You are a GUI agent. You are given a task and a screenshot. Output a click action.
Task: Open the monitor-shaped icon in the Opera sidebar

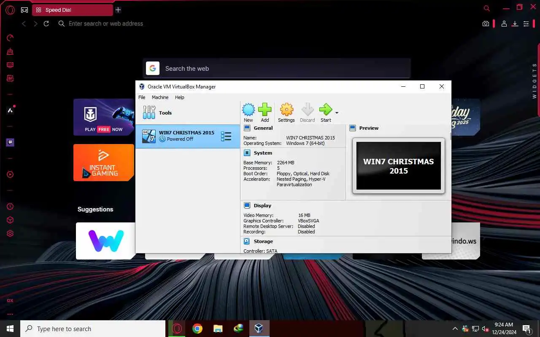(x=10, y=65)
